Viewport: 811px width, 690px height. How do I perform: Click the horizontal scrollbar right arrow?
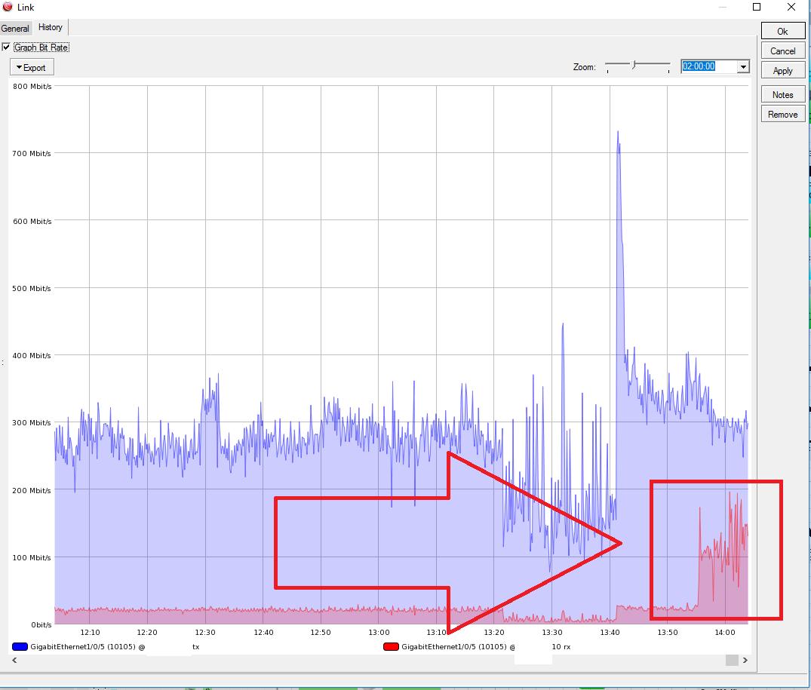click(x=745, y=660)
